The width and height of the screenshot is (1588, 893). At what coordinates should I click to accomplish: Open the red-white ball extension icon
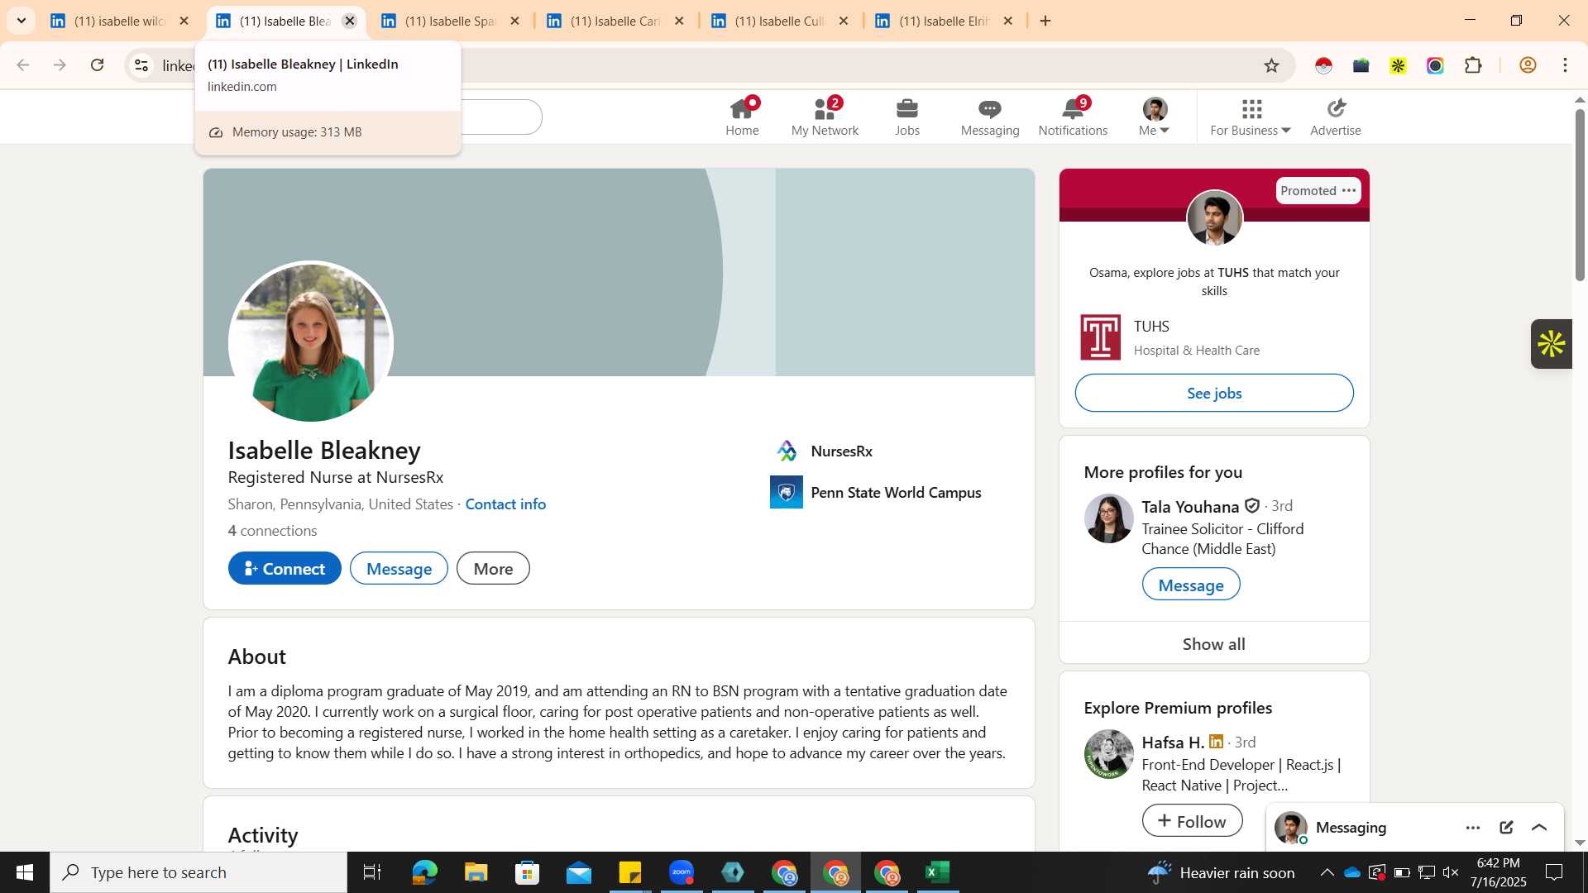[x=1323, y=65]
